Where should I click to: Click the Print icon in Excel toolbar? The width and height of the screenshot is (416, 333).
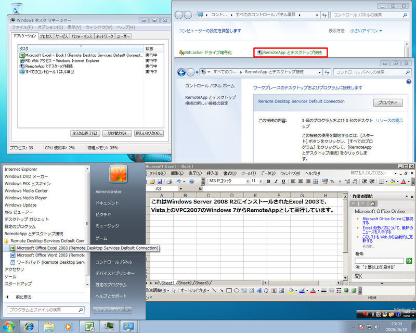tap(169, 182)
